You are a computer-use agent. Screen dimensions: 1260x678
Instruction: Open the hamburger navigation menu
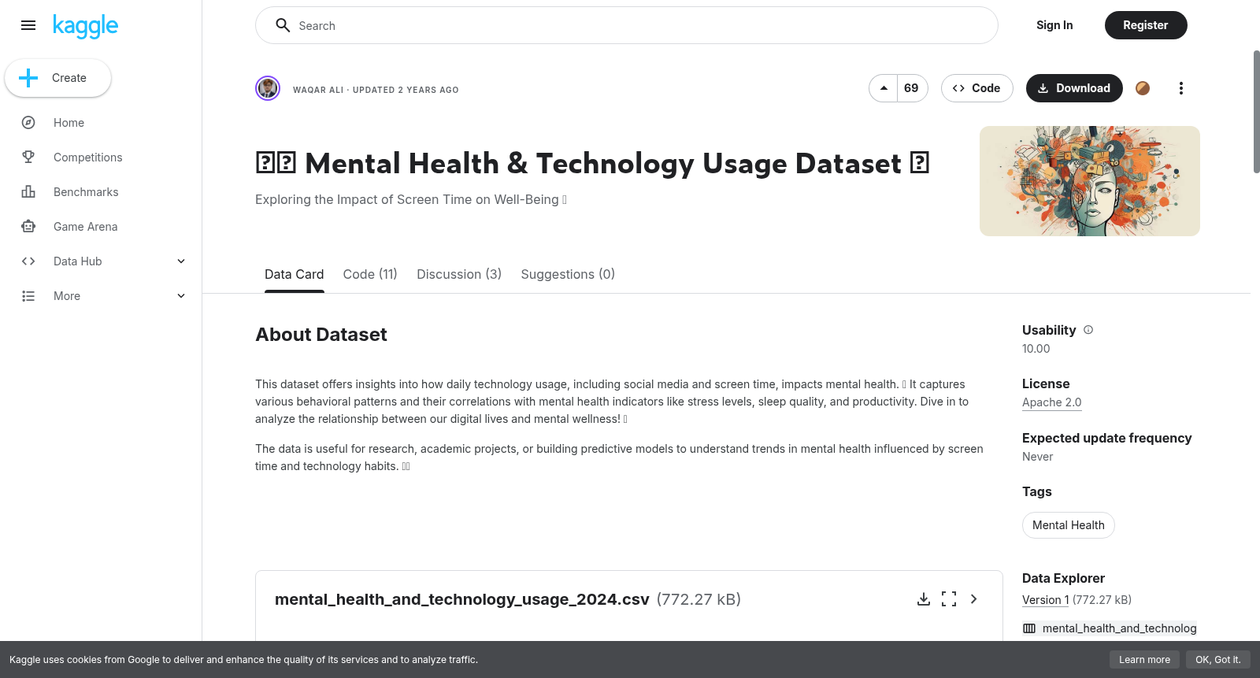click(x=28, y=25)
